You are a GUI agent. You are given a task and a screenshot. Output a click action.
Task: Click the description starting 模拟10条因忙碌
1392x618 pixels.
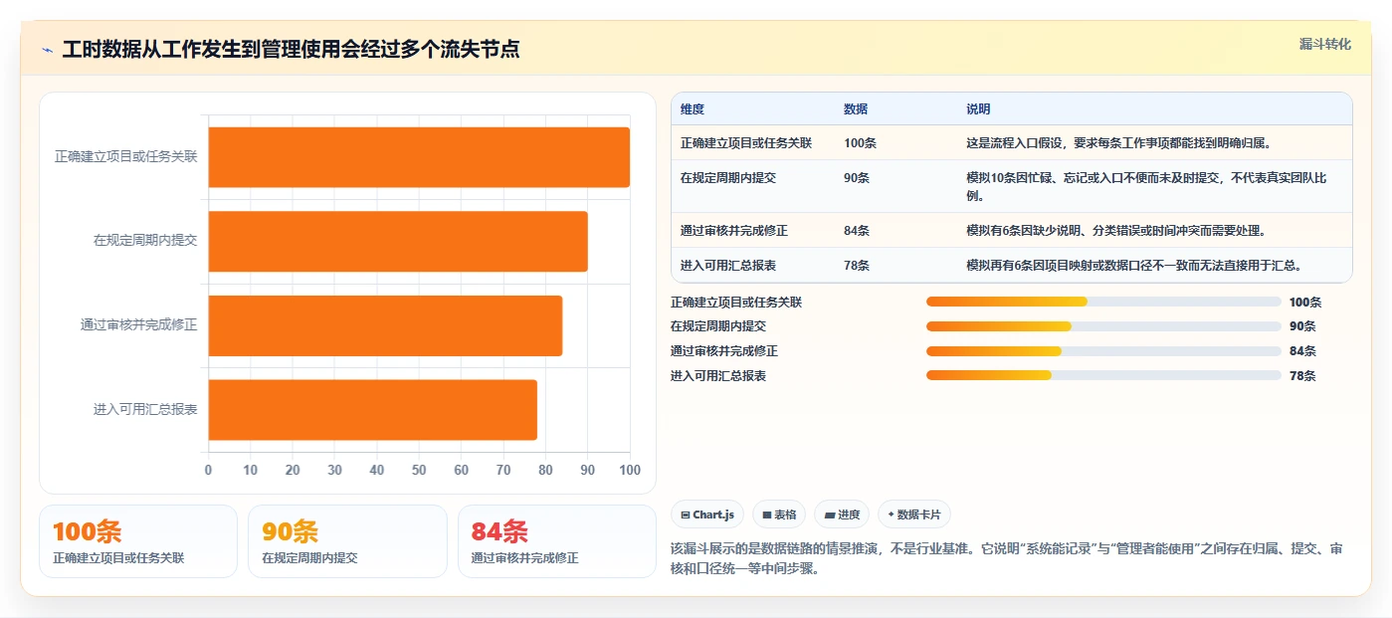(1146, 187)
